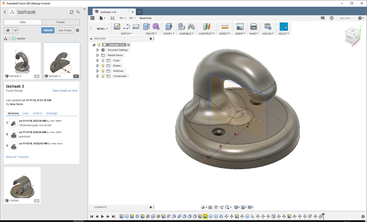Screen dimensions: 367x222
Task: Toggle the Data Panel grid icon
Action: [x=92, y=18]
